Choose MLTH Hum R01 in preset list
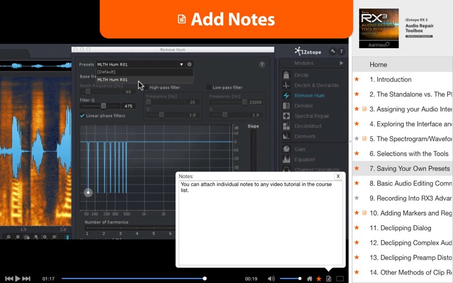This screenshot has height=283, width=453. 144,80
